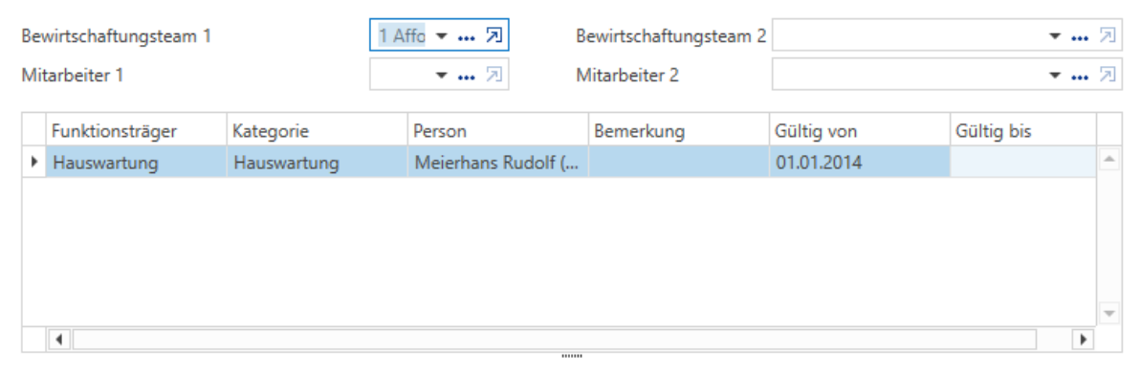This screenshot has width=1141, height=374.
Task: Open linked record icon for Mitarbeiter 2
Action: coord(1108,75)
